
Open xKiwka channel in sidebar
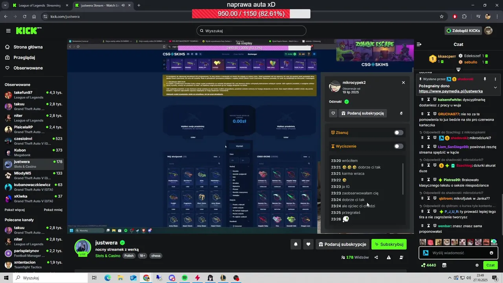33,198
